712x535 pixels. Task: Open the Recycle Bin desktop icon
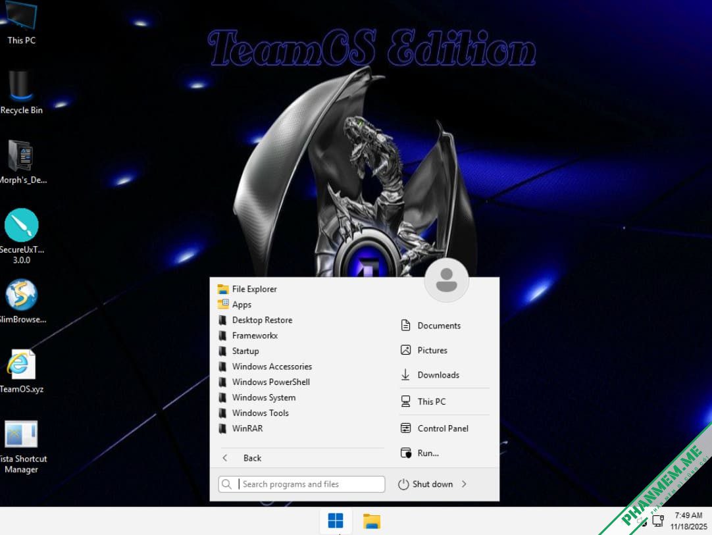(21, 93)
